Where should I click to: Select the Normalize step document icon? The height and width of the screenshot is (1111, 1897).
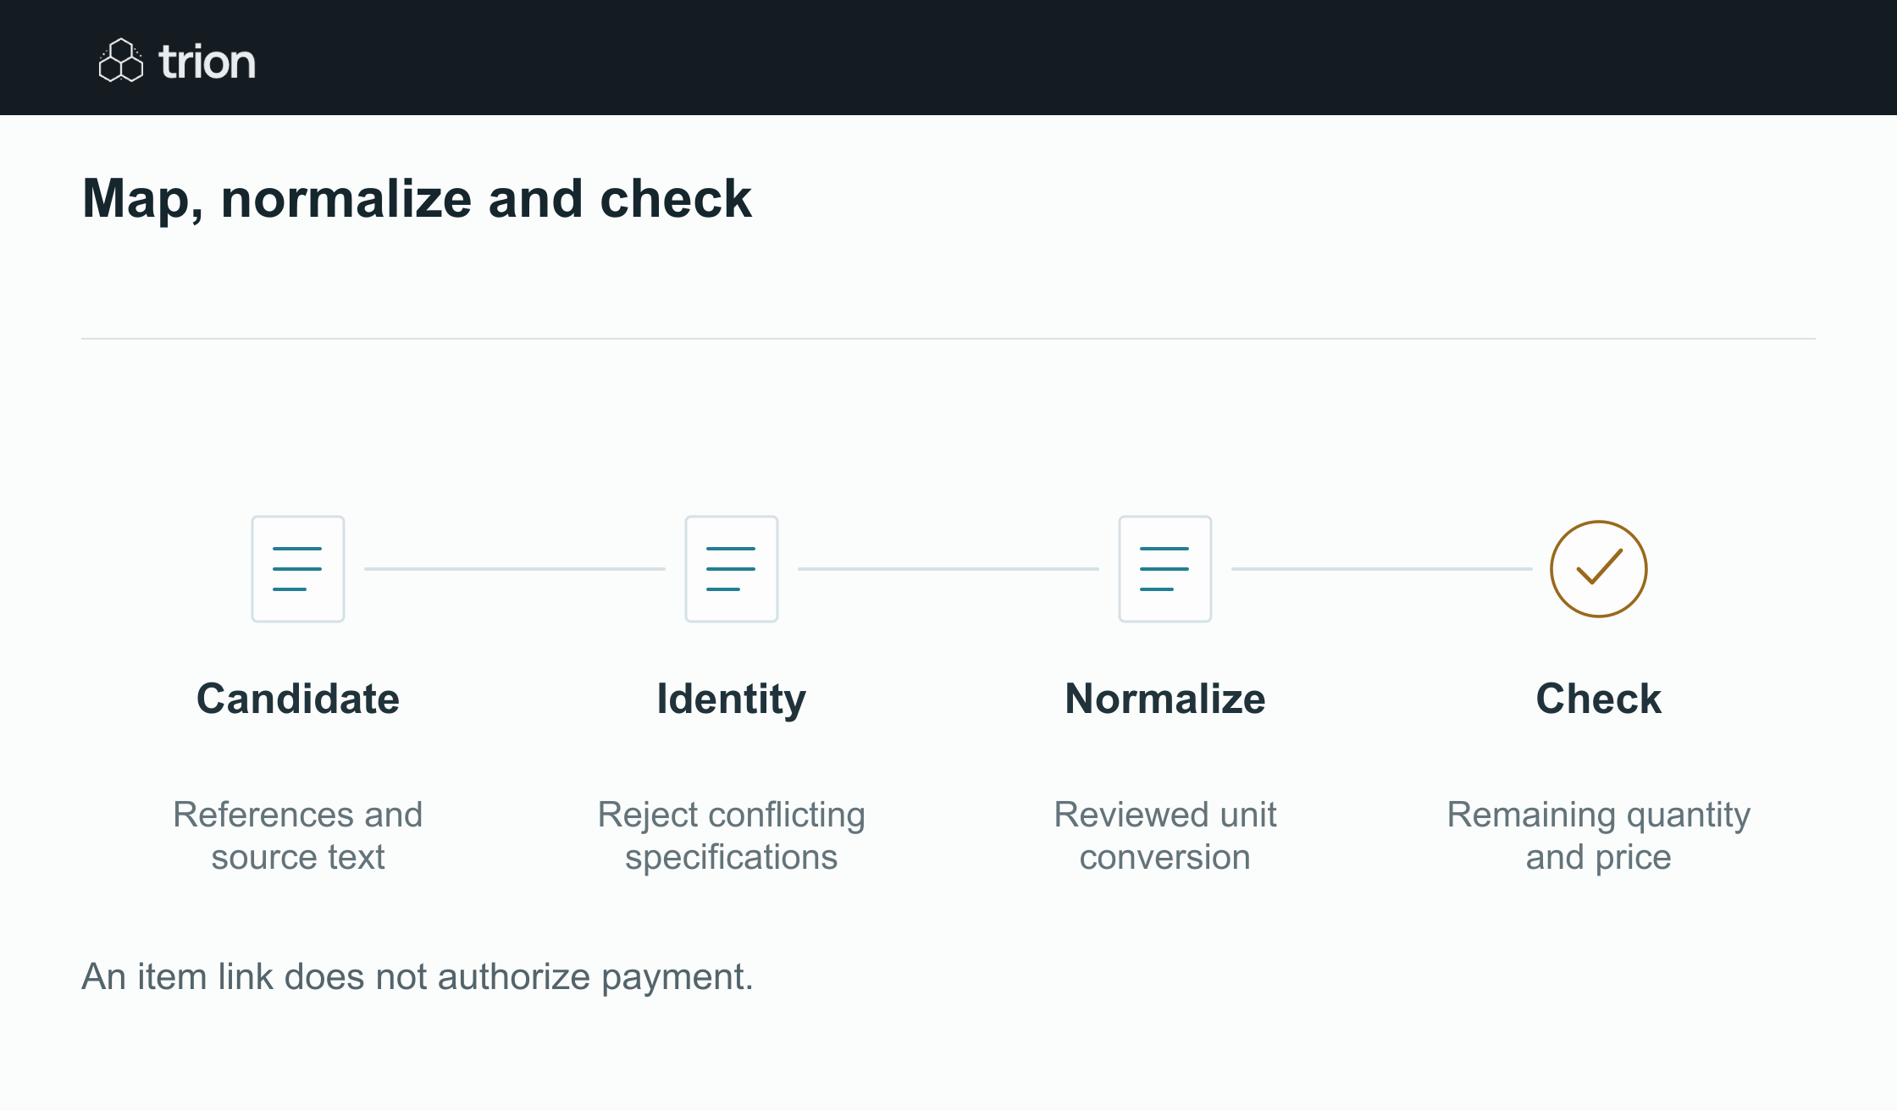pyautogui.click(x=1165, y=569)
